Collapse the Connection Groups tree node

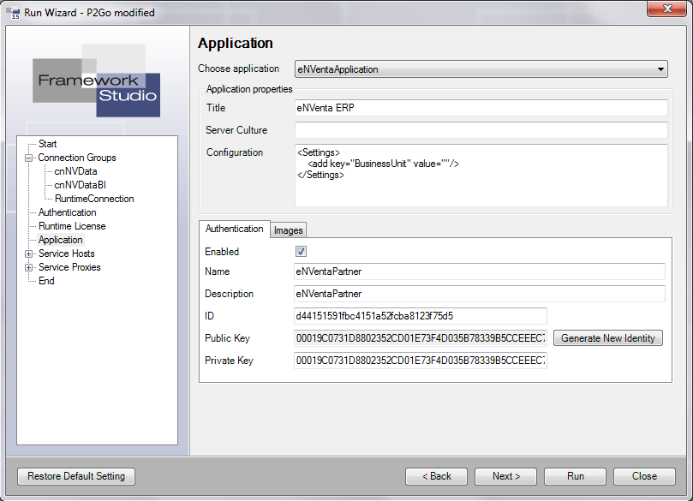point(29,158)
